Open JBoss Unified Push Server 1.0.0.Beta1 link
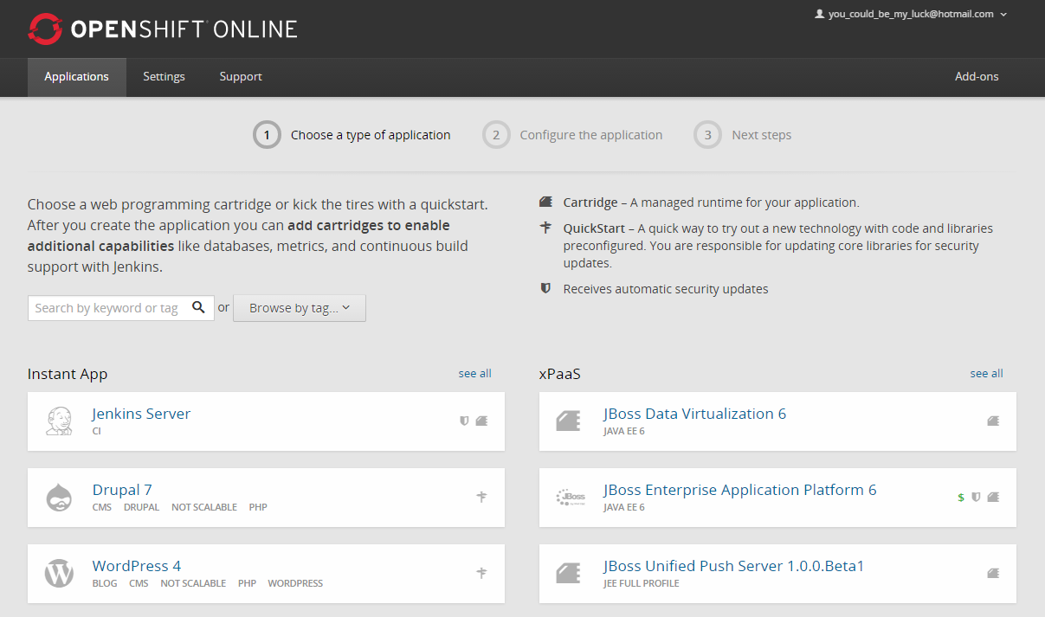Viewport: 1045px width, 617px height. [x=734, y=566]
